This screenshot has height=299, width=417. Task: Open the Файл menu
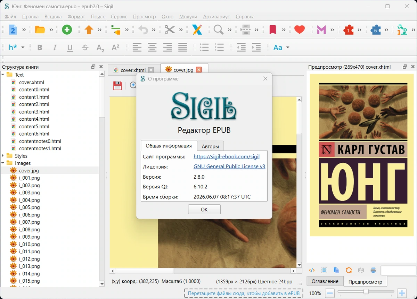coord(10,16)
